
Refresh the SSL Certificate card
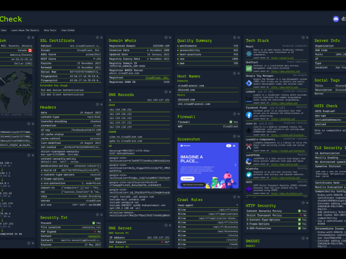101,37
